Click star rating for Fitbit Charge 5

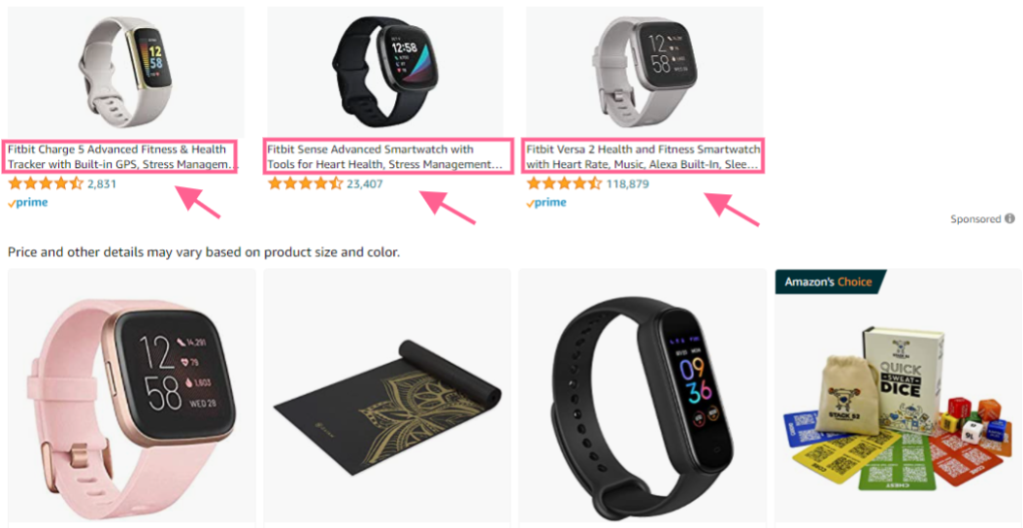point(46,183)
